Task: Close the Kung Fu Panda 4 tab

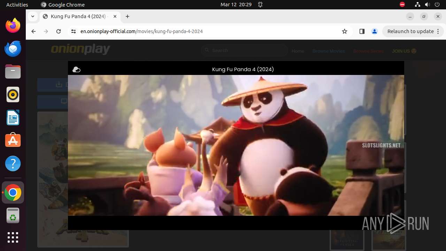Action: click(x=115, y=16)
